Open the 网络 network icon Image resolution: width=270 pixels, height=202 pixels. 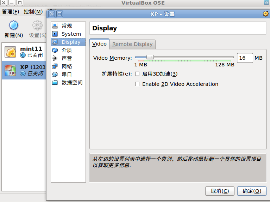[x=55, y=66]
